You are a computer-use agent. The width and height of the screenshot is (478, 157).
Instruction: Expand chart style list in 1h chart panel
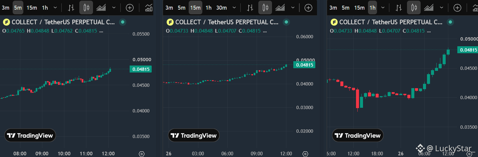pyautogui.click(x=442, y=8)
